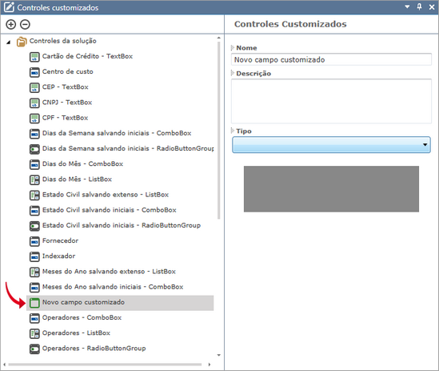Click inside the Descrição text area
Viewport: 439px width, 371px height.
point(331,101)
